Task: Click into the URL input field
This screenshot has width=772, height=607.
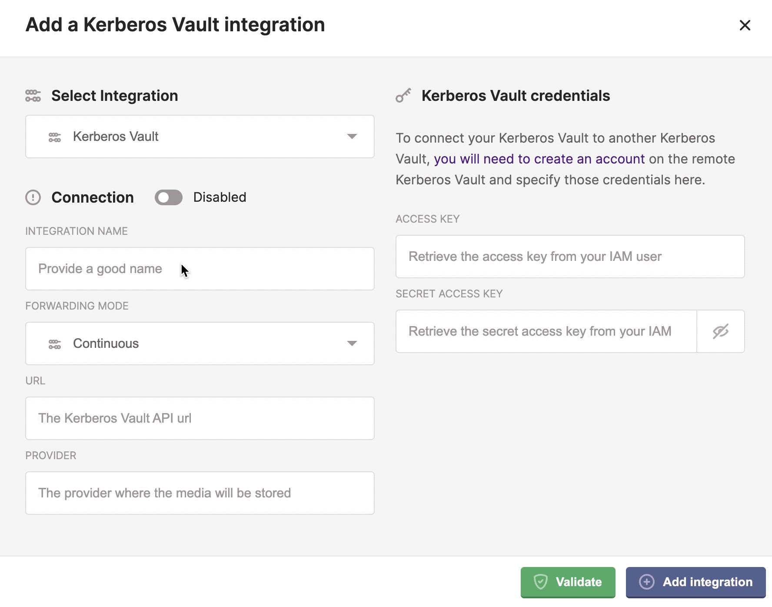Action: point(200,418)
